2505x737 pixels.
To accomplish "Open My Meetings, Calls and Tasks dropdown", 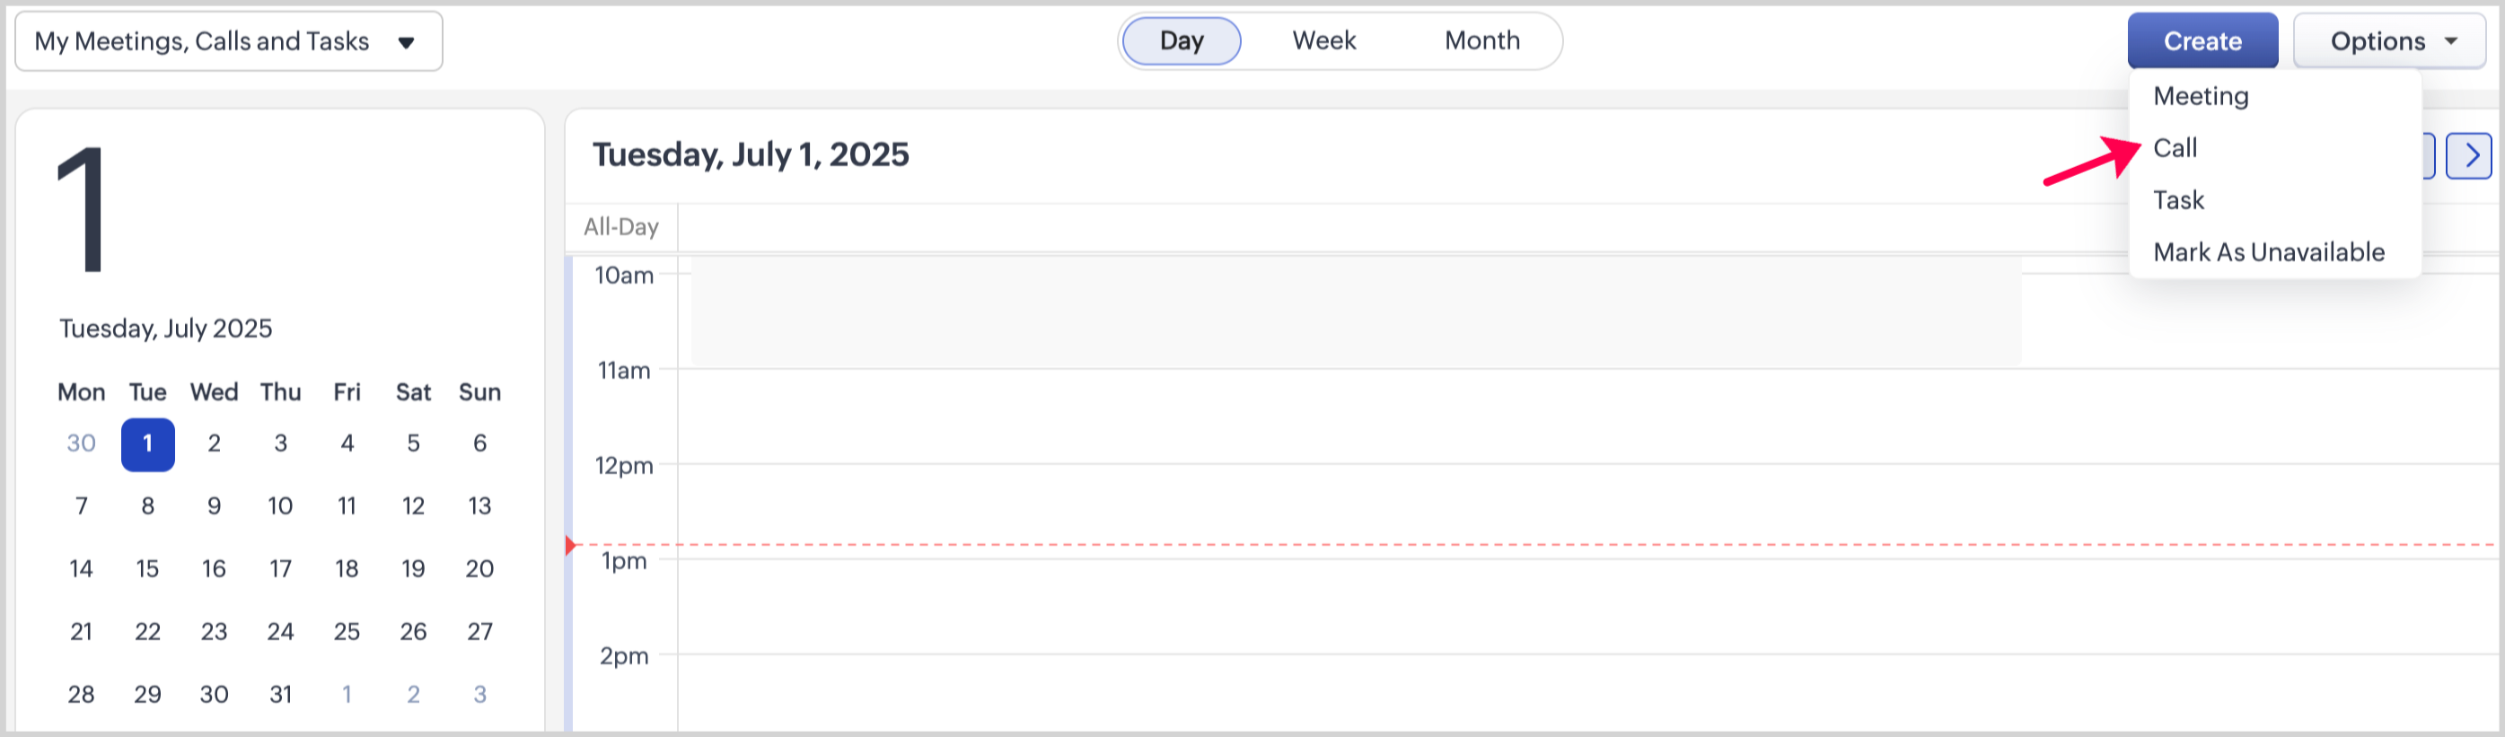I will pos(229,42).
